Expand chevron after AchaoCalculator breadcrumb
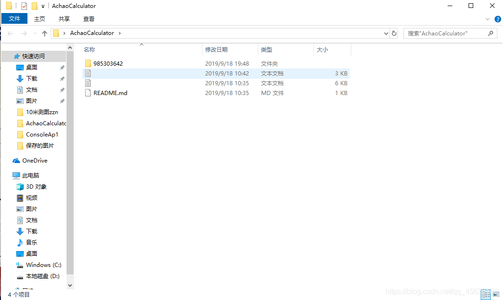Screen dimensions: 503x300 pyautogui.click(x=120, y=34)
